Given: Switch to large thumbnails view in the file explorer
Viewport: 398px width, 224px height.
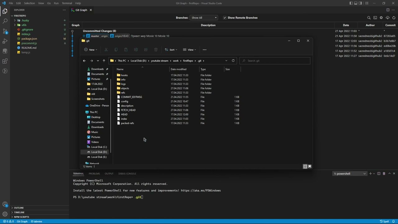Looking at the screenshot, I should [310, 166].
